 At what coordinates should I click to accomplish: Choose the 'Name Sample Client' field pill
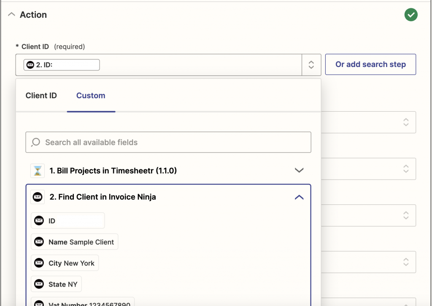coord(74,242)
